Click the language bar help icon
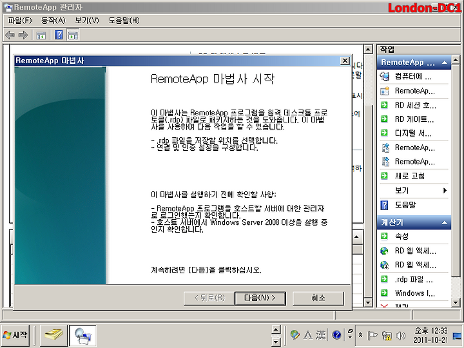Viewport: 464px width, 348px height. (336, 335)
